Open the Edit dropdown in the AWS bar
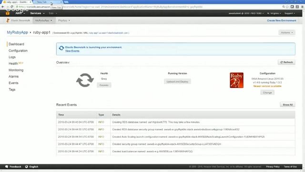This screenshot has height=172, width=305. pos(53,13)
